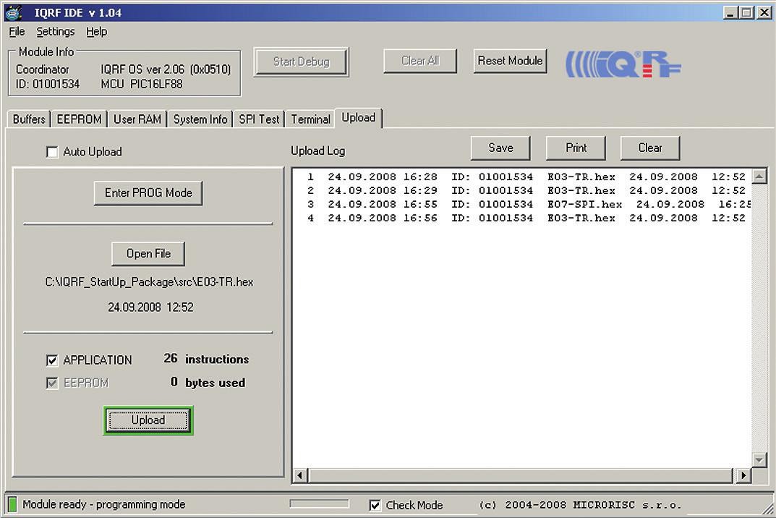This screenshot has height=518, width=776.
Task: Click the log scroll up arrow
Action: (x=759, y=177)
